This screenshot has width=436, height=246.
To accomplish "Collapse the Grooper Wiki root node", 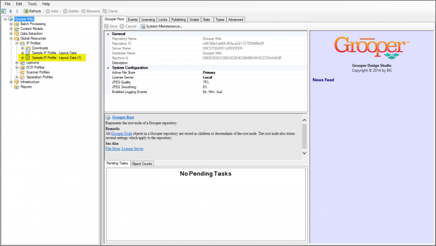I will 5,19.
